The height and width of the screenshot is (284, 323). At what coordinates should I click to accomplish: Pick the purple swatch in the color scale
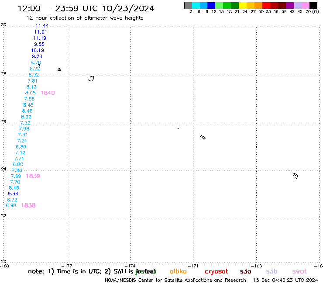tap(290, 5)
